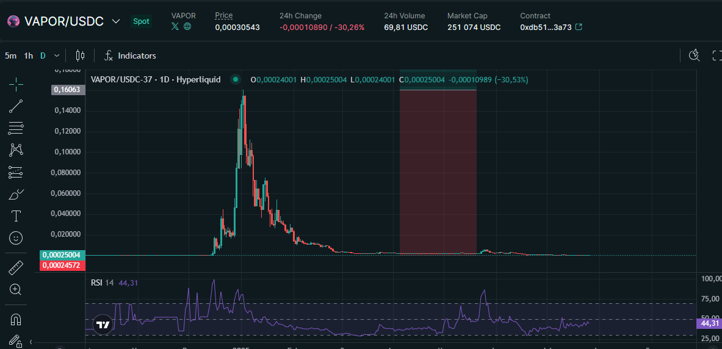The image size is (722, 349).
Task: Select the brush drawing tool
Action: coord(16,194)
